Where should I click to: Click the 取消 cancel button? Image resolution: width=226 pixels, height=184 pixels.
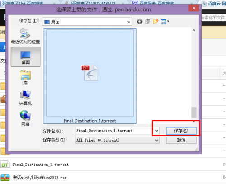point(181,140)
